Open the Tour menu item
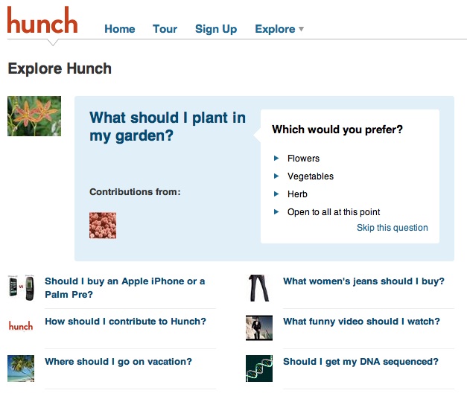Image resolution: width=467 pixels, height=399 pixels. point(165,29)
